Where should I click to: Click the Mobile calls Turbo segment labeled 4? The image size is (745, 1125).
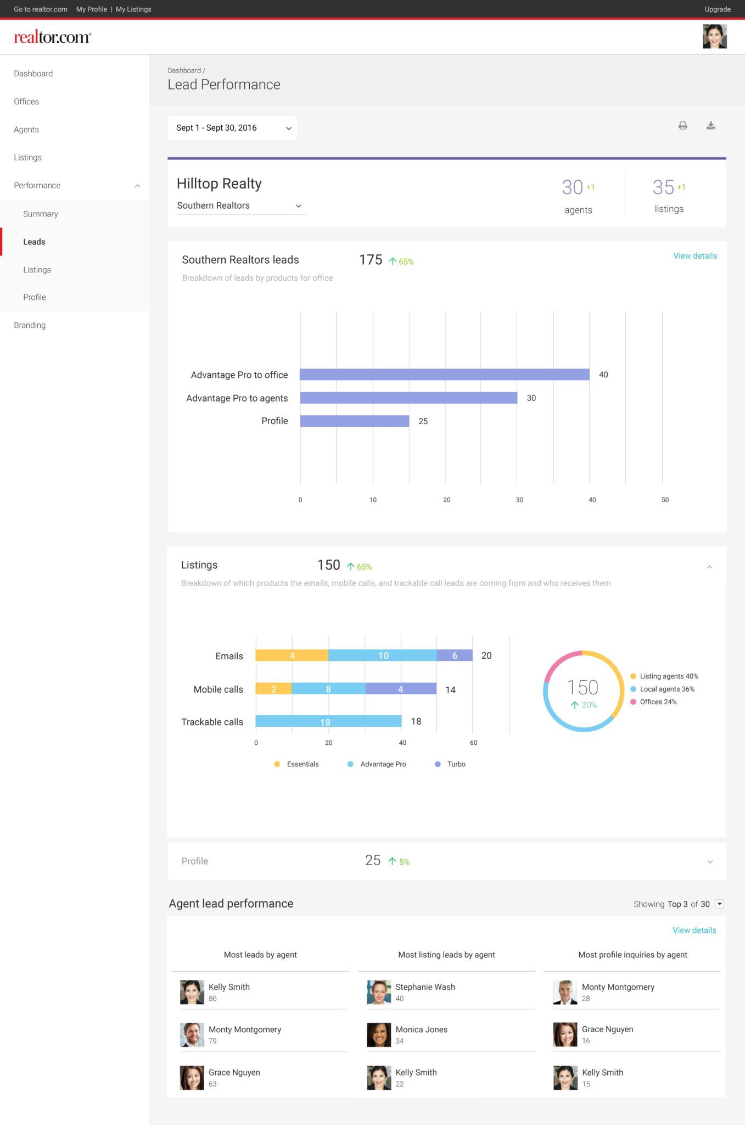pyautogui.click(x=401, y=689)
